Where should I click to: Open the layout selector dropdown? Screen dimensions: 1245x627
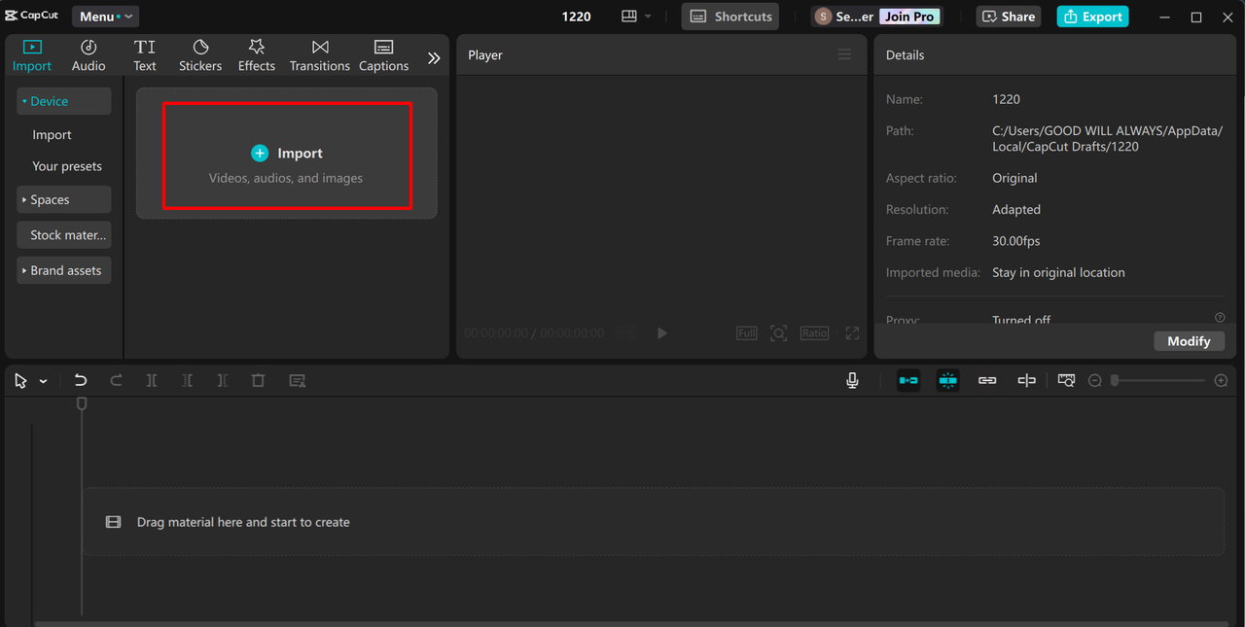coord(636,17)
